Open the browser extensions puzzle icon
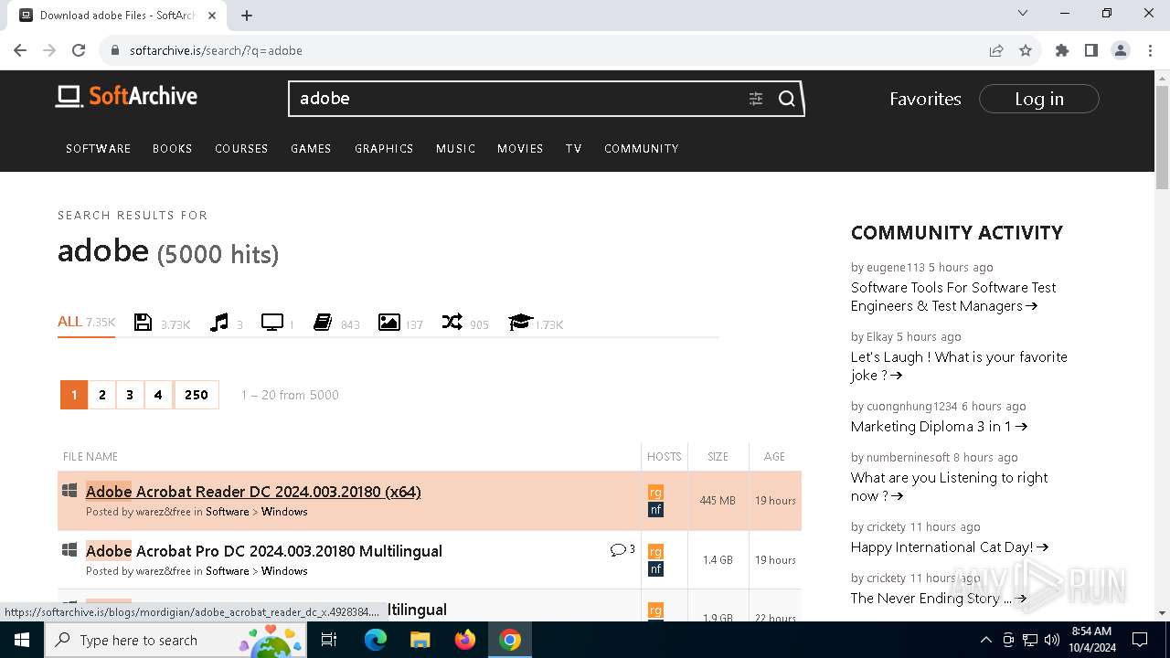The height and width of the screenshot is (658, 1170). tap(1062, 50)
